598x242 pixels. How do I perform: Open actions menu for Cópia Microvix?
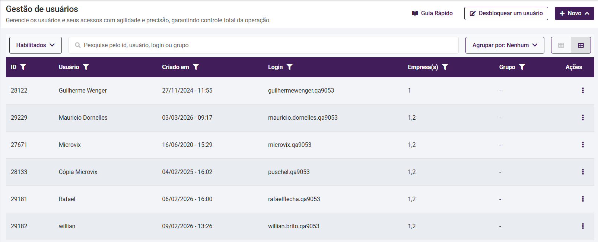click(583, 172)
